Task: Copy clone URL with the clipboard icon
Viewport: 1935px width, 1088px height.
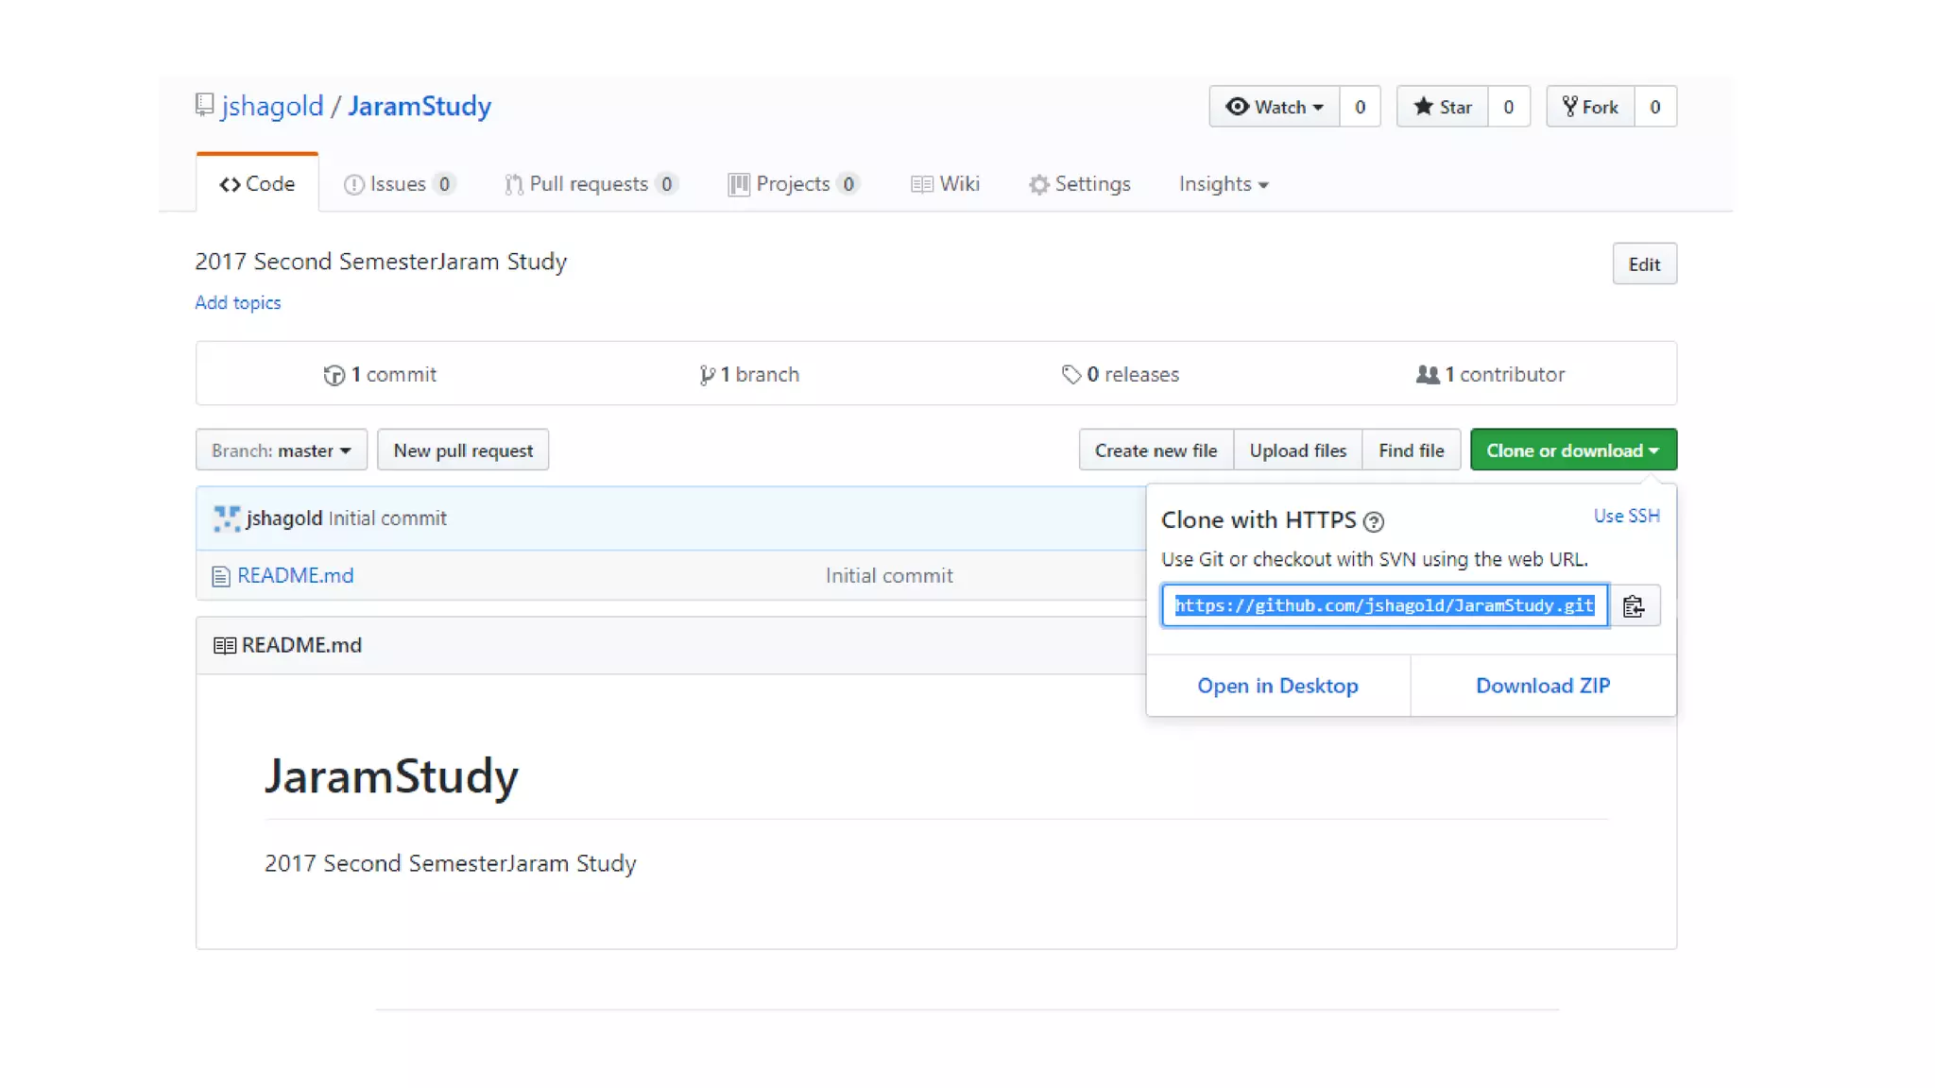Action: (x=1634, y=605)
